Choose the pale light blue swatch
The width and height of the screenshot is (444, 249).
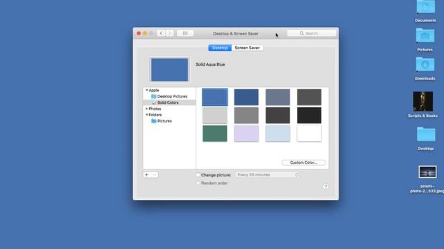pos(277,133)
